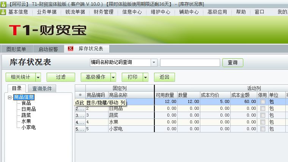Open the 辅助中心 menu
This screenshot has width=288, height=162.
(189, 12)
